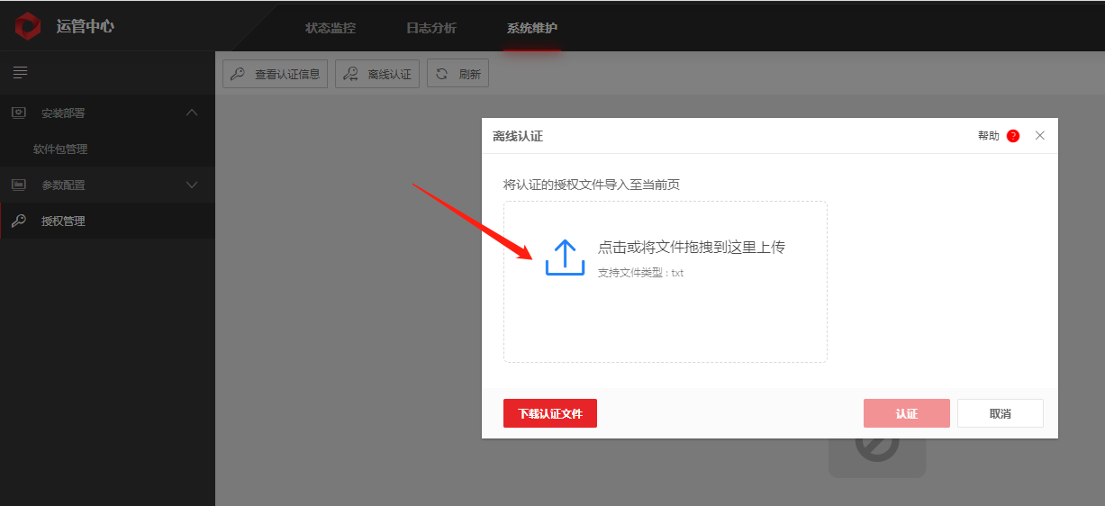Screen dimensions: 1105x506
Task: Collapse the 安装部署 section chevron
Action: 191,113
